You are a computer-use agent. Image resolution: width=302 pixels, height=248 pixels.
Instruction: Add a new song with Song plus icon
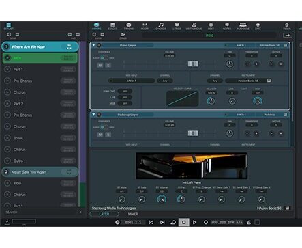click(x=9, y=34)
